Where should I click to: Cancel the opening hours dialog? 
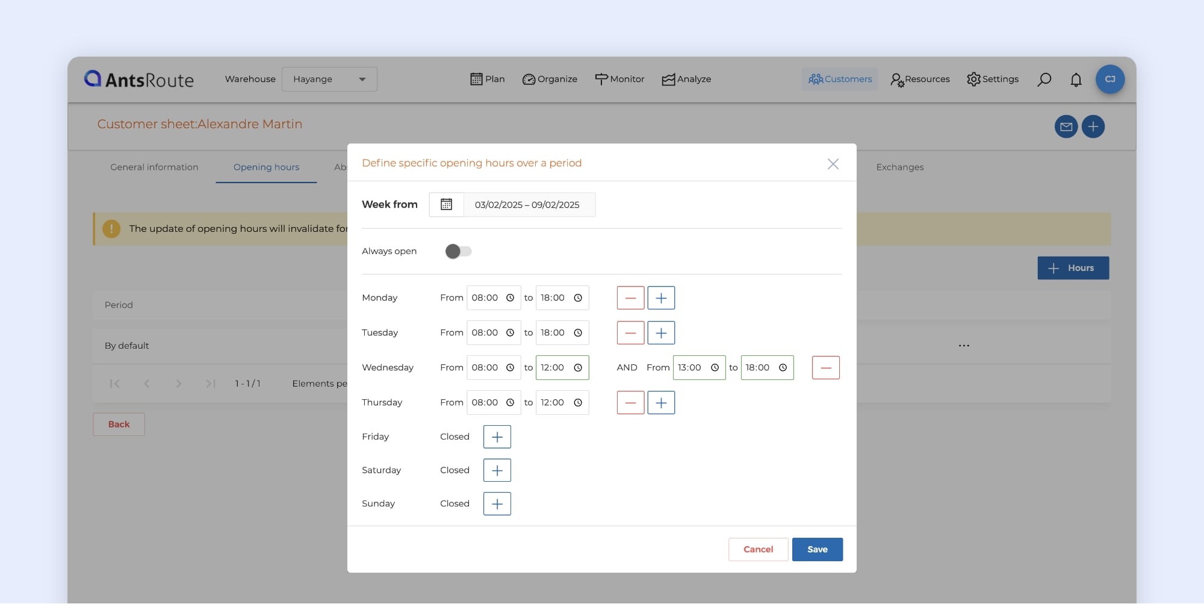758,550
